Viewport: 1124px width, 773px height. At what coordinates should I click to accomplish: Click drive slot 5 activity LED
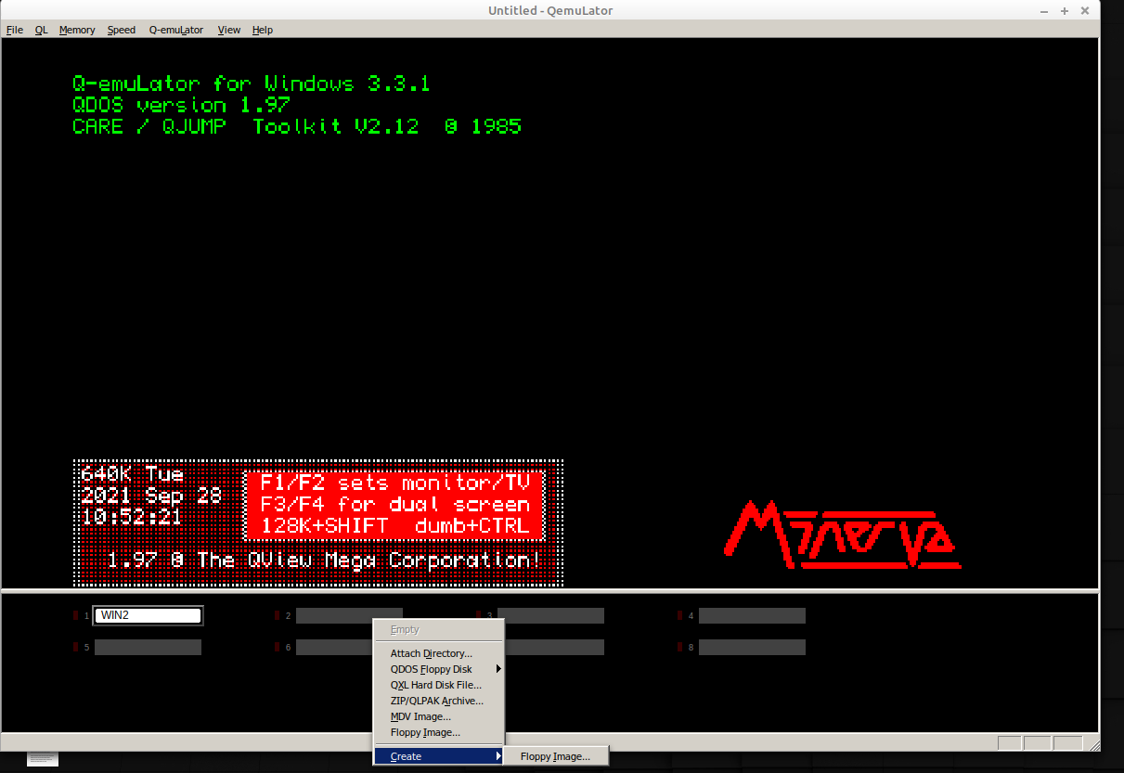tap(76, 647)
